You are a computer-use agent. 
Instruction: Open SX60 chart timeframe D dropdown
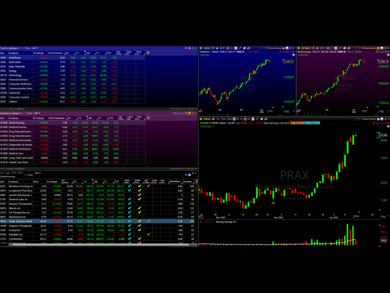pyautogui.click(x=222, y=48)
